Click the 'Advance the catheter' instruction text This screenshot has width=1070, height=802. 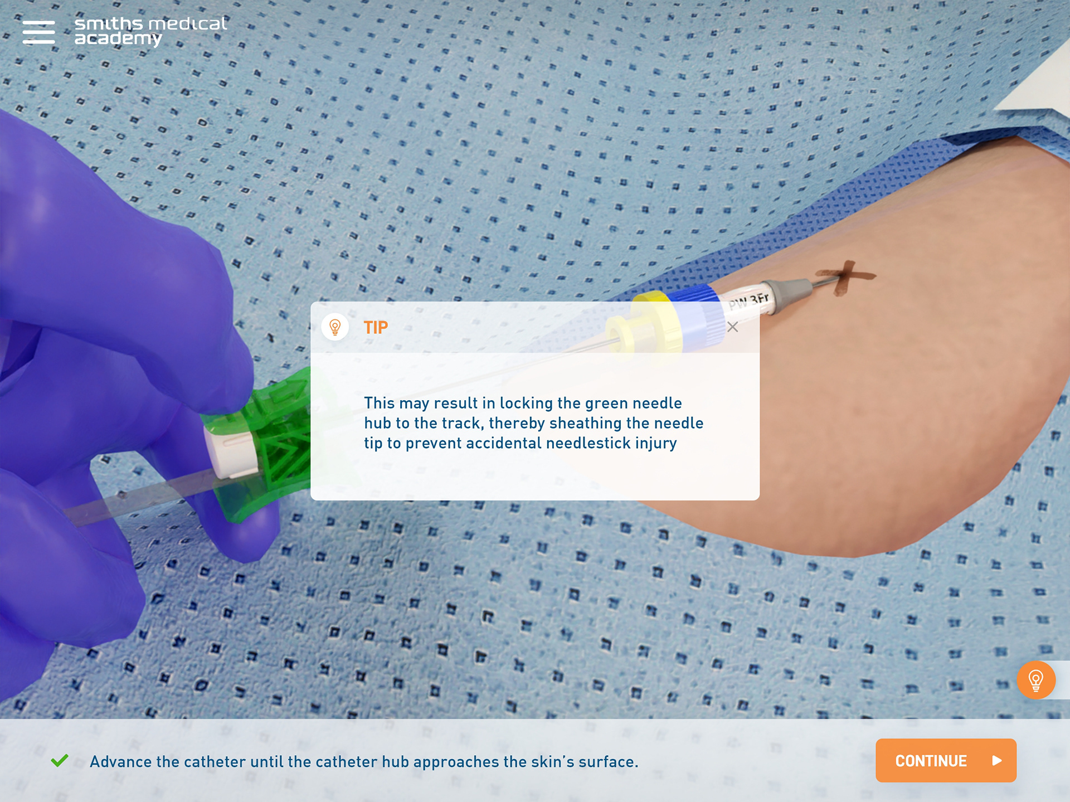[x=364, y=761]
